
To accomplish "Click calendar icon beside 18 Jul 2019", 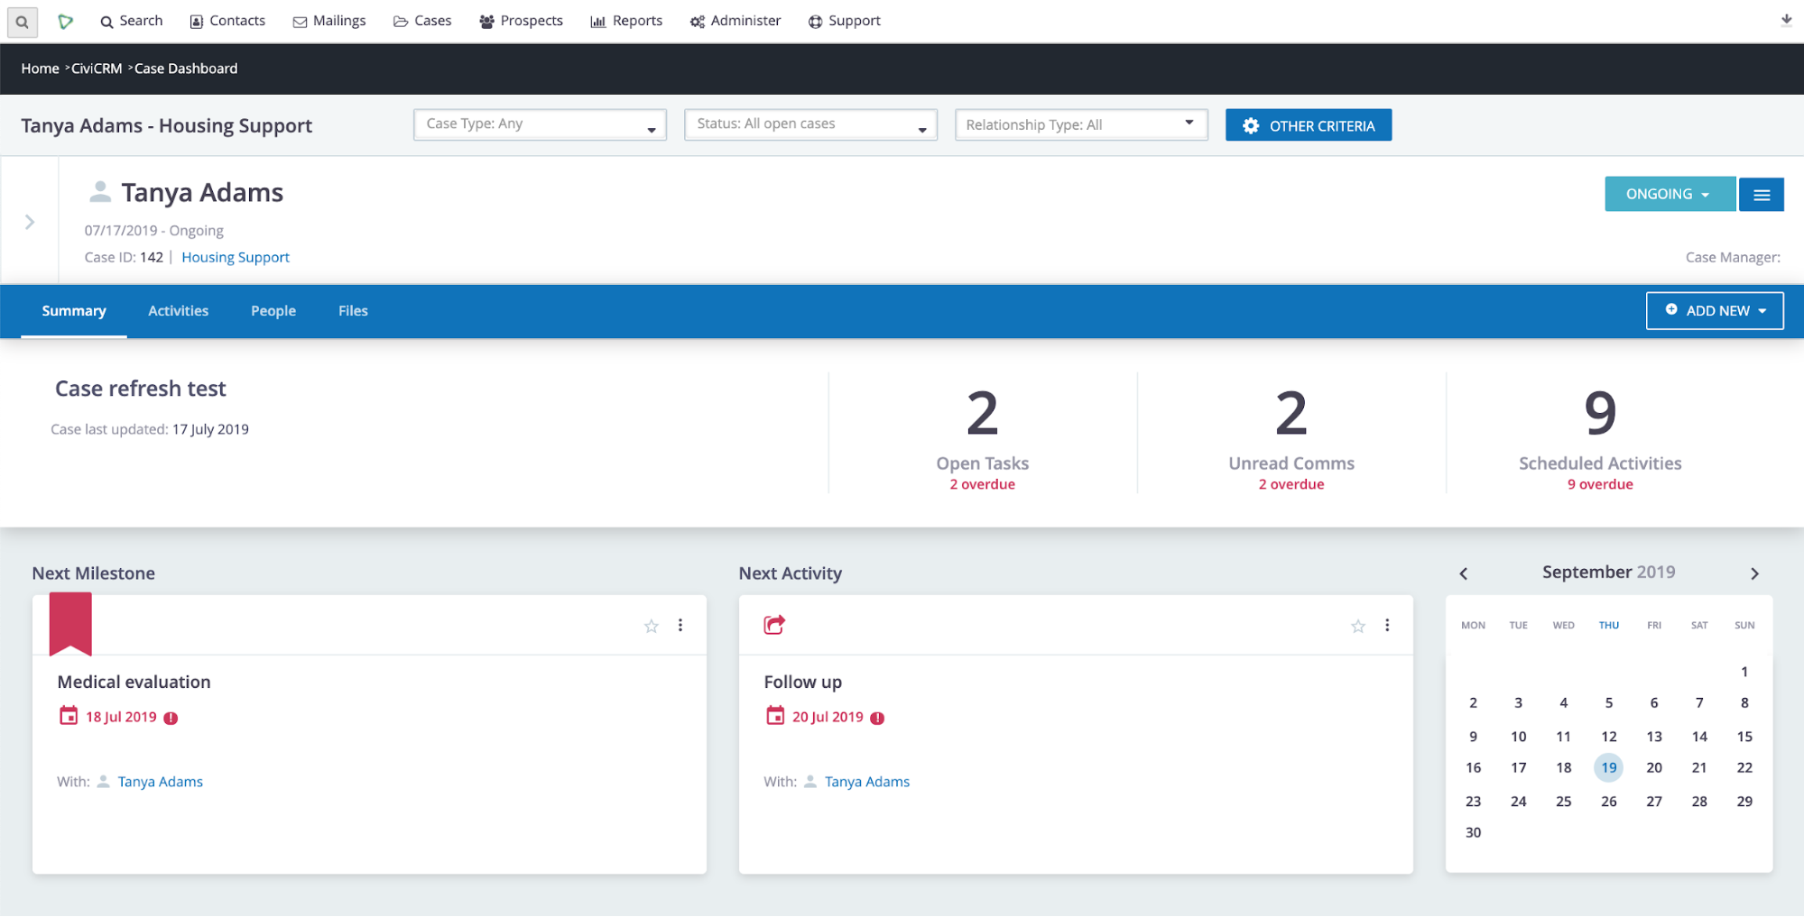I will (69, 716).
